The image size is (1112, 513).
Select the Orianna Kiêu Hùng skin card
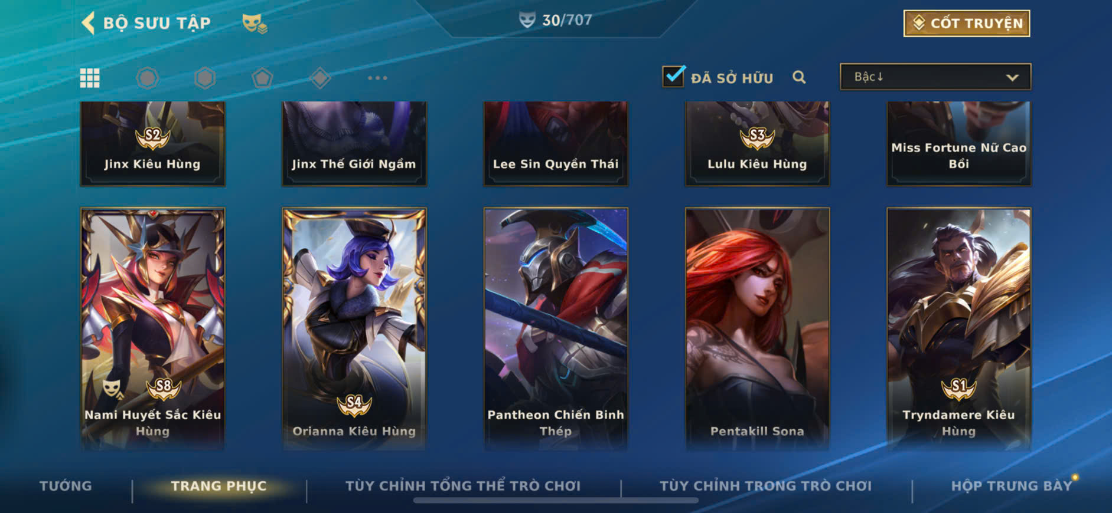(354, 328)
